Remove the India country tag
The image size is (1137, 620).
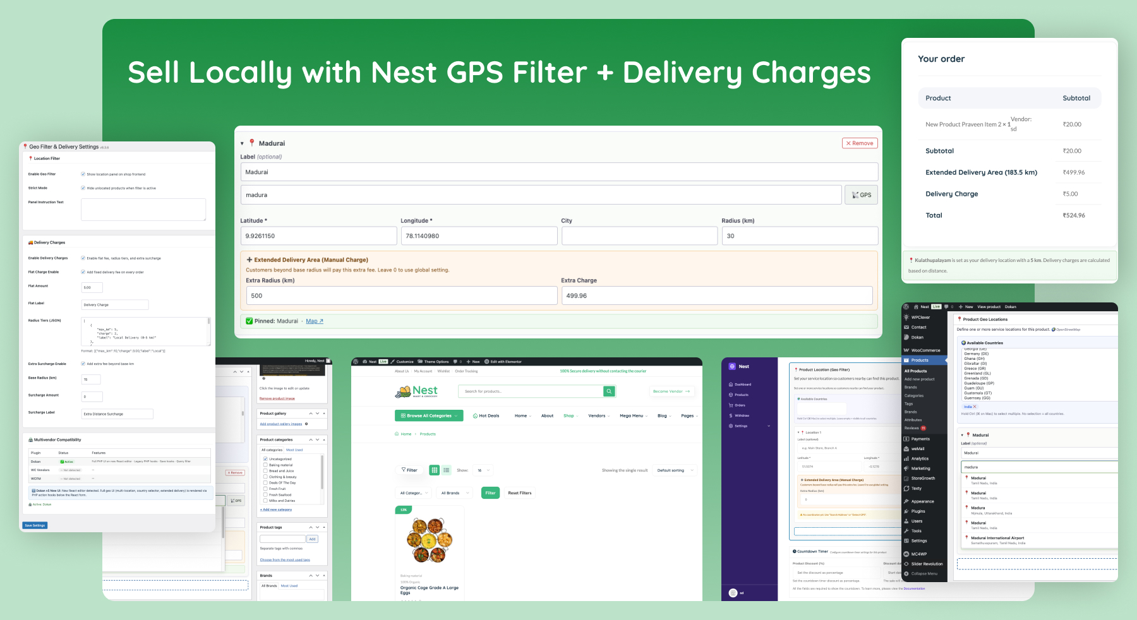pyautogui.click(x=975, y=407)
